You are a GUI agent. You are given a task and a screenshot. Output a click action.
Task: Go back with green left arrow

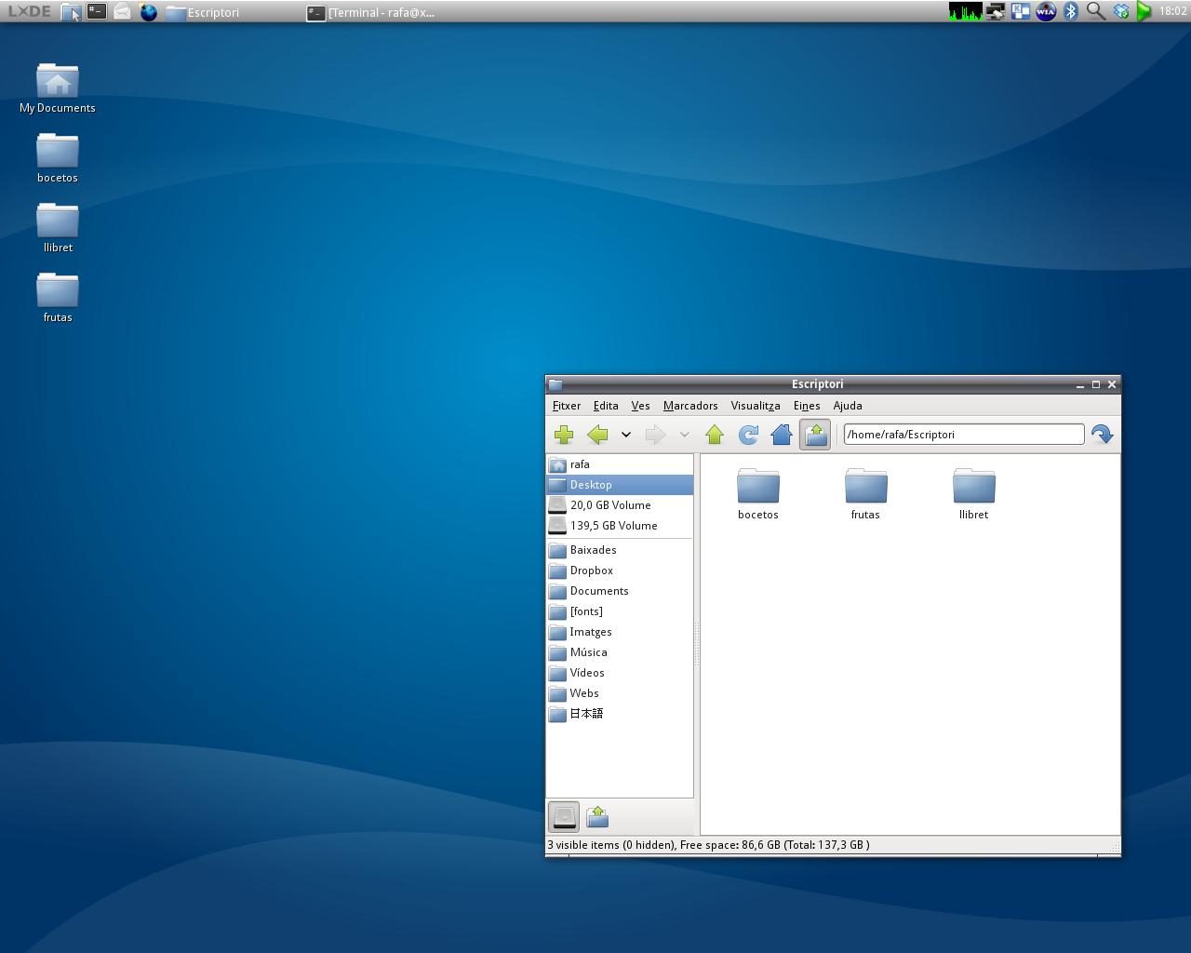pos(597,435)
